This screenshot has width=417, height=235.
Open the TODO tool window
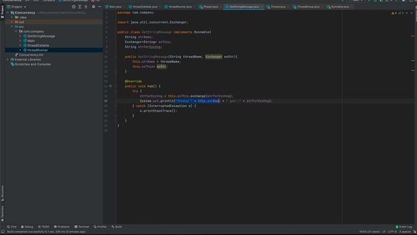click(x=44, y=227)
